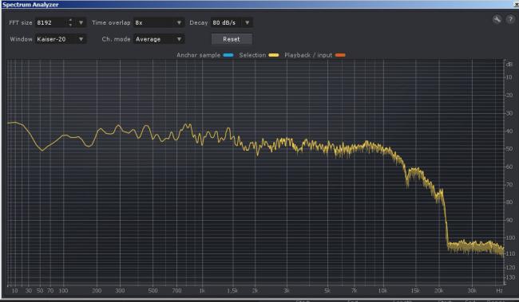Screen dimensions: 519x302
Task: Click the 500 frequency axis label
Action: 153,291
